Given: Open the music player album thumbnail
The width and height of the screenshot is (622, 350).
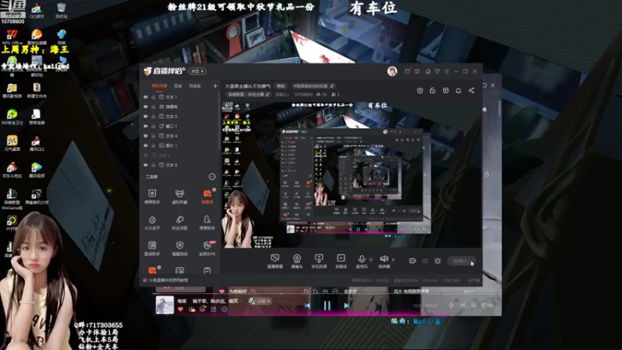Looking at the screenshot, I should (165, 305).
